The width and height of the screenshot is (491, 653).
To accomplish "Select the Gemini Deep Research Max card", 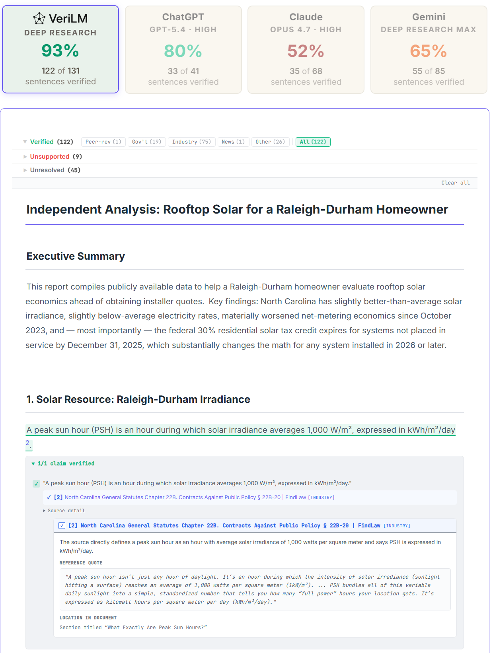I will click(429, 50).
